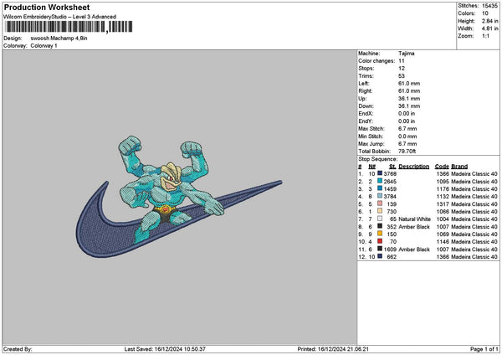Click the design name swoosh Machamp 4,8in

59,39
